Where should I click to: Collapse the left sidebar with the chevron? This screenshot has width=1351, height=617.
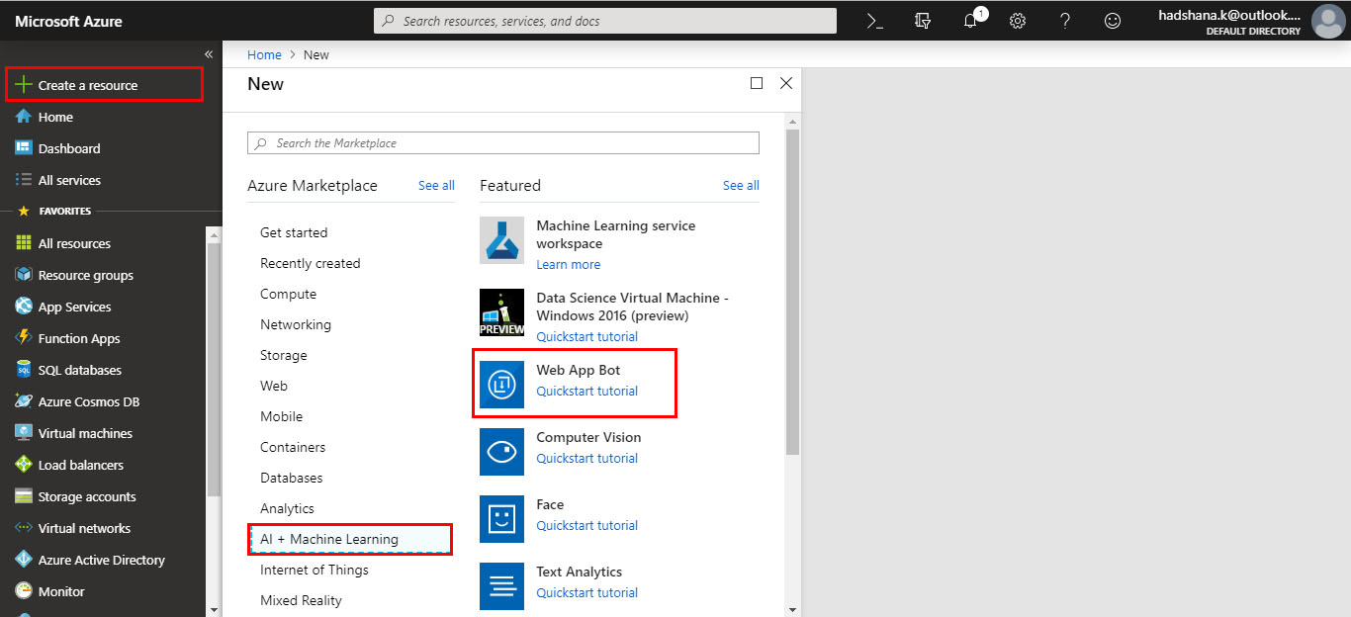click(209, 54)
